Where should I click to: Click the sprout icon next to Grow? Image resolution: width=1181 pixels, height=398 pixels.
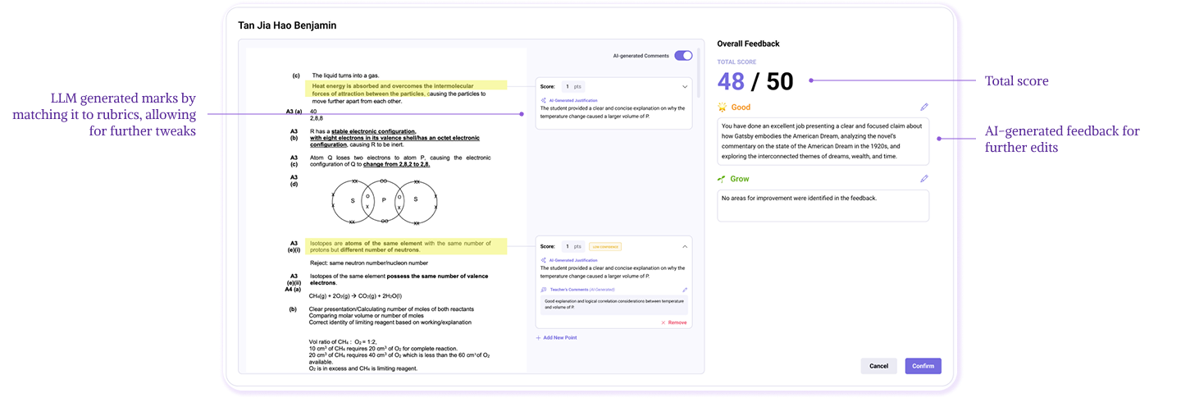coord(723,178)
